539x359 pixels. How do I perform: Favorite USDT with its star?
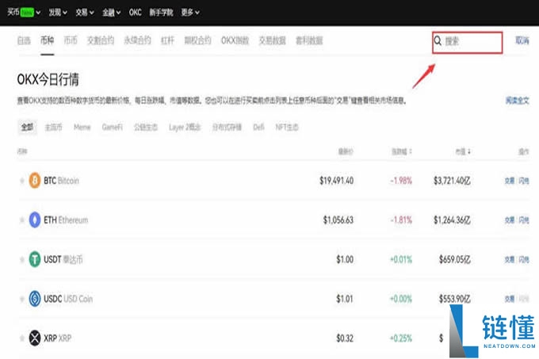(22, 259)
